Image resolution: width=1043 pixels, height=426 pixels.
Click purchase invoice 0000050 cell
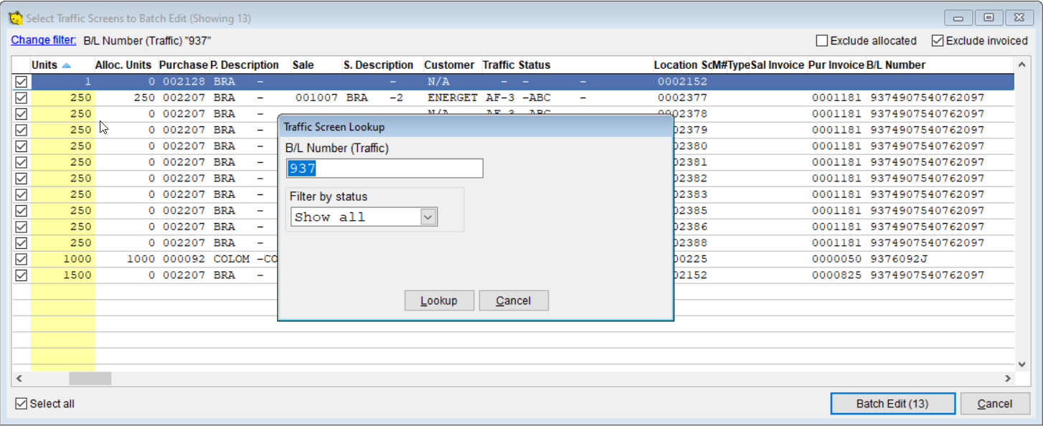836,259
